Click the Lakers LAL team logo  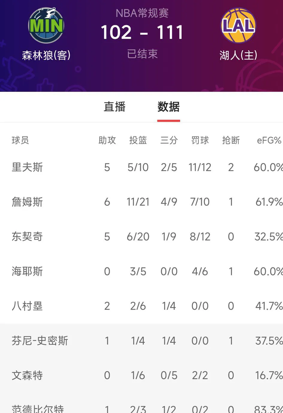238,26
